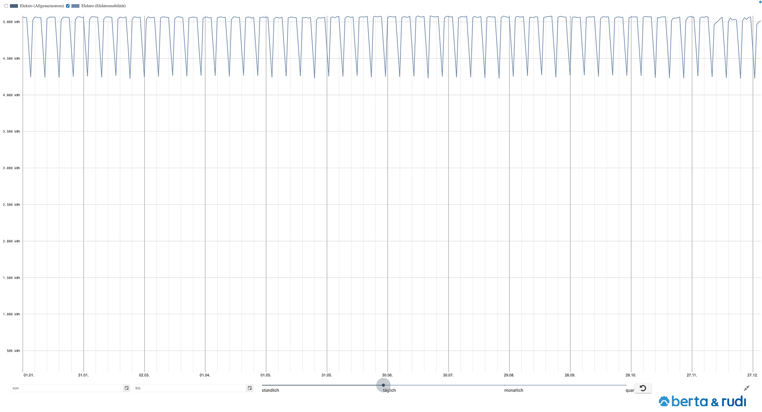
Task: Click the 1.000 kWh y-axis label
Action: (12, 314)
